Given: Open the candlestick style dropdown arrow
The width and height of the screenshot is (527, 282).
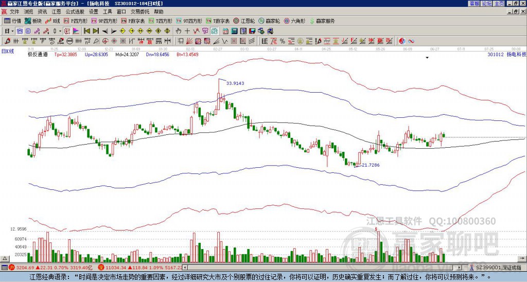Looking at the screenshot, I should [x=60, y=31].
